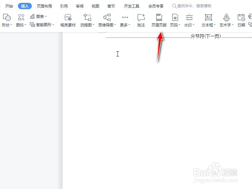Click the Watermark (水印) icon
The height and width of the screenshot is (189, 252).
(189, 17)
